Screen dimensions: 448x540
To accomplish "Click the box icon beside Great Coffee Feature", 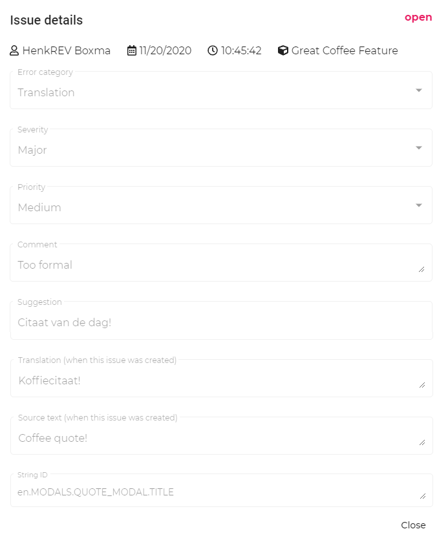I will coord(283,50).
